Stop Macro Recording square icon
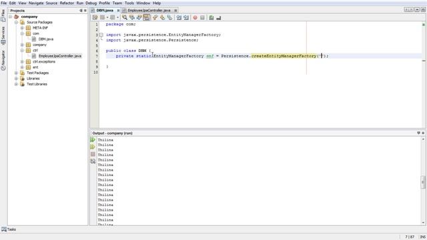This screenshot has height=240, width=427. coord(202,18)
